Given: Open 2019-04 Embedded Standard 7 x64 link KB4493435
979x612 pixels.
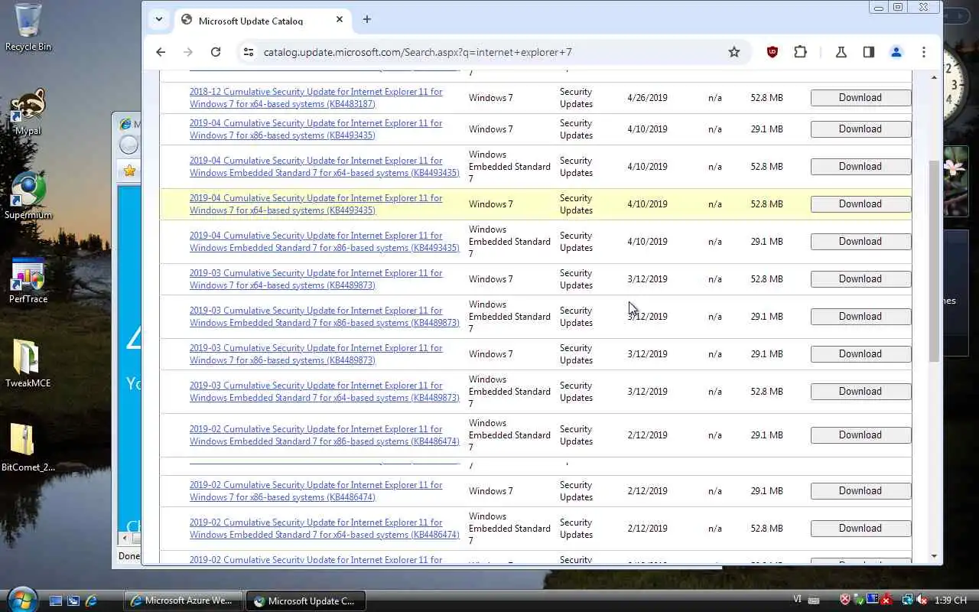Looking at the screenshot, I should (x=324, y=167).
